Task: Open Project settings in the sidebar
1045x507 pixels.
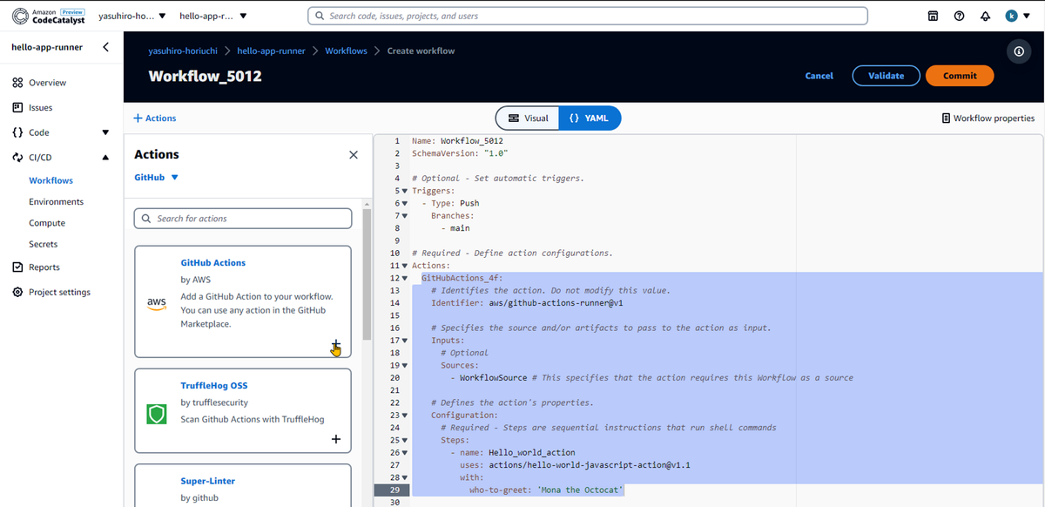Action: coord(59,292)
